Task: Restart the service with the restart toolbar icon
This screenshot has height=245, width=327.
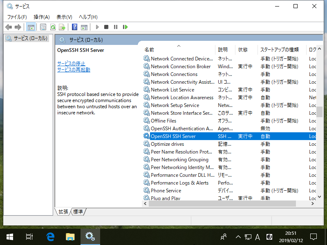Action: click(125, 27)
